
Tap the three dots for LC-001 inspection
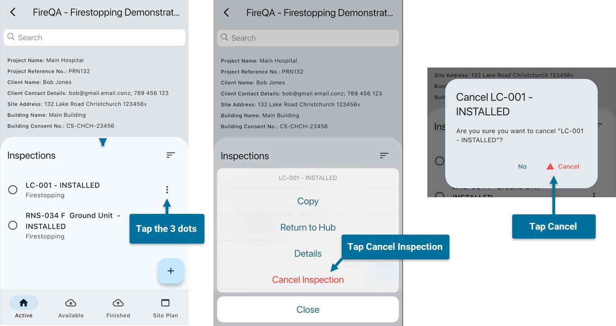(167, 190)
